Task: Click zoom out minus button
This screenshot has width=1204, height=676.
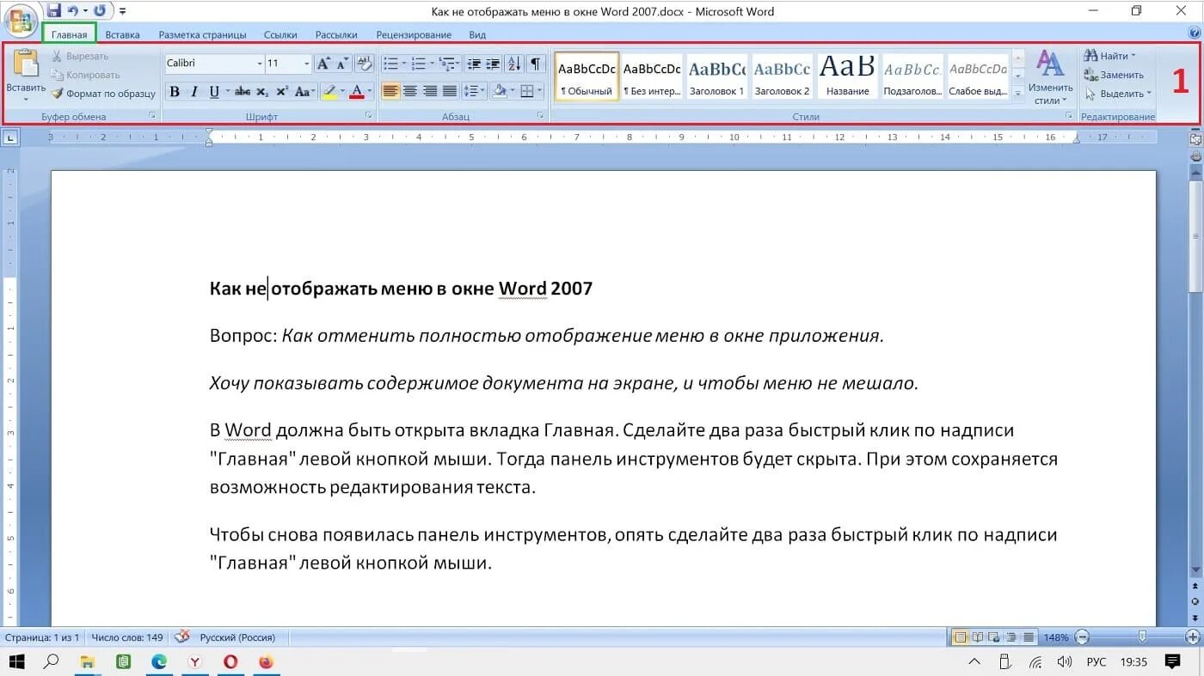Action: tap(1083, 637)
